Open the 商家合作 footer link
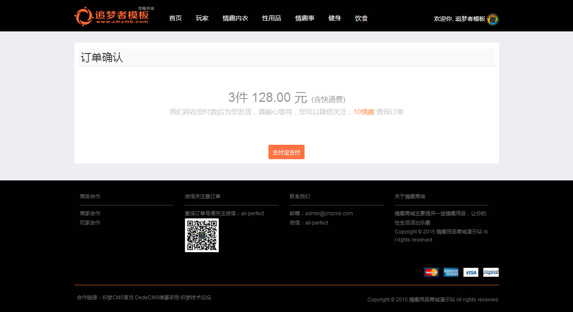Screen dimensions: 573x312 coord(90,214)
